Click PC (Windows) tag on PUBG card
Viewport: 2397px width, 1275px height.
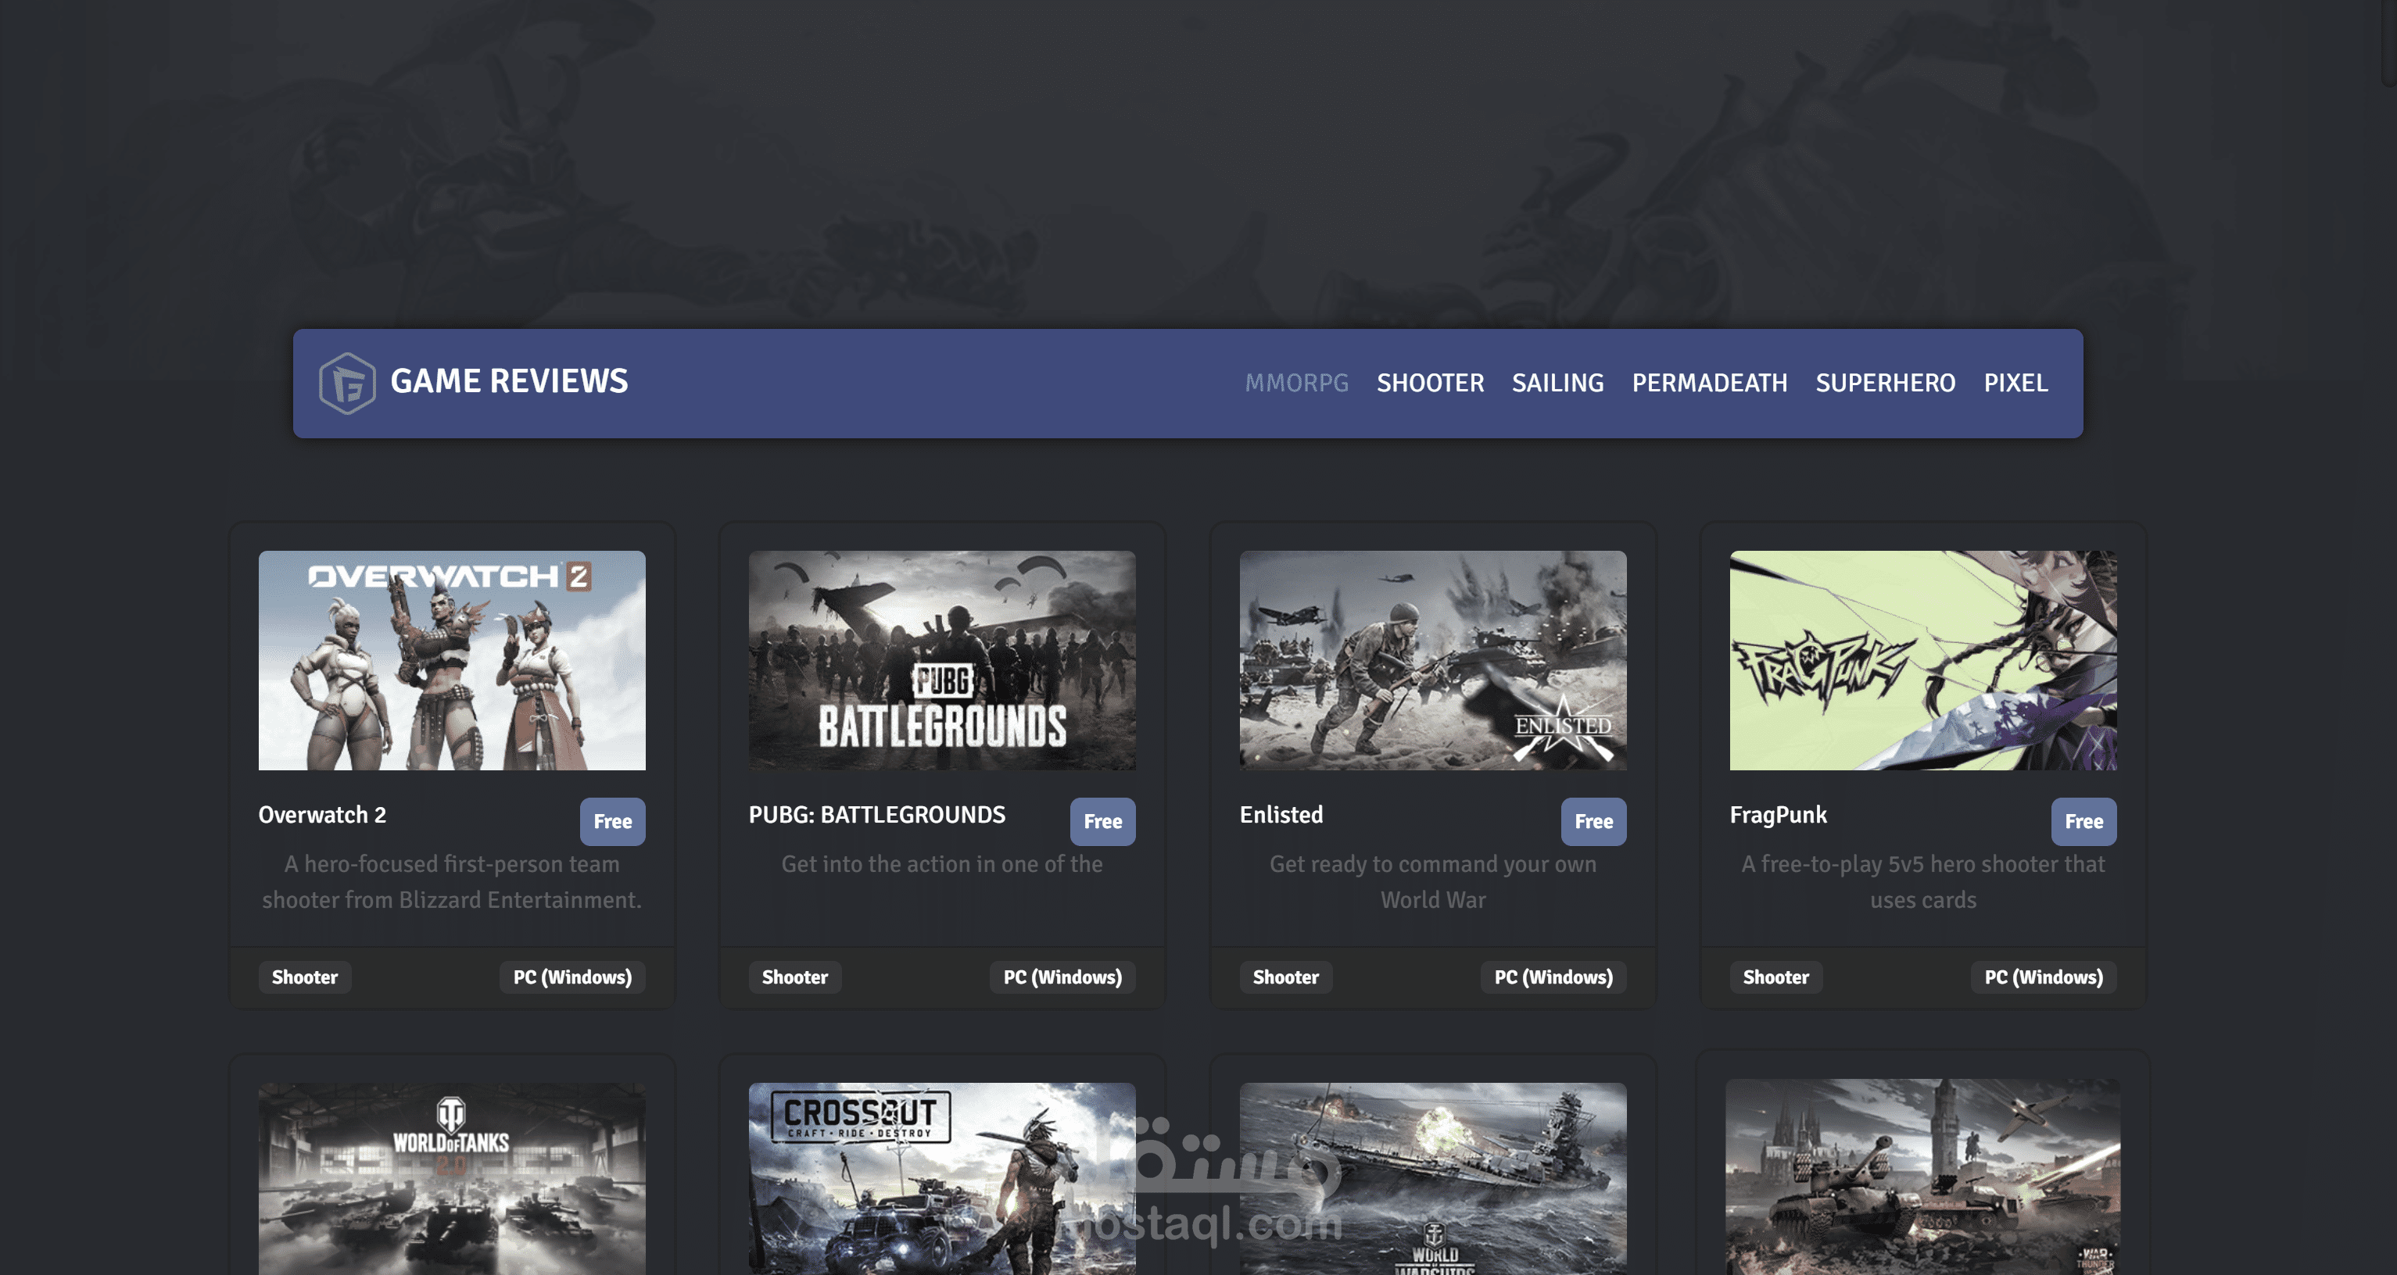(x=1062, y=977)
